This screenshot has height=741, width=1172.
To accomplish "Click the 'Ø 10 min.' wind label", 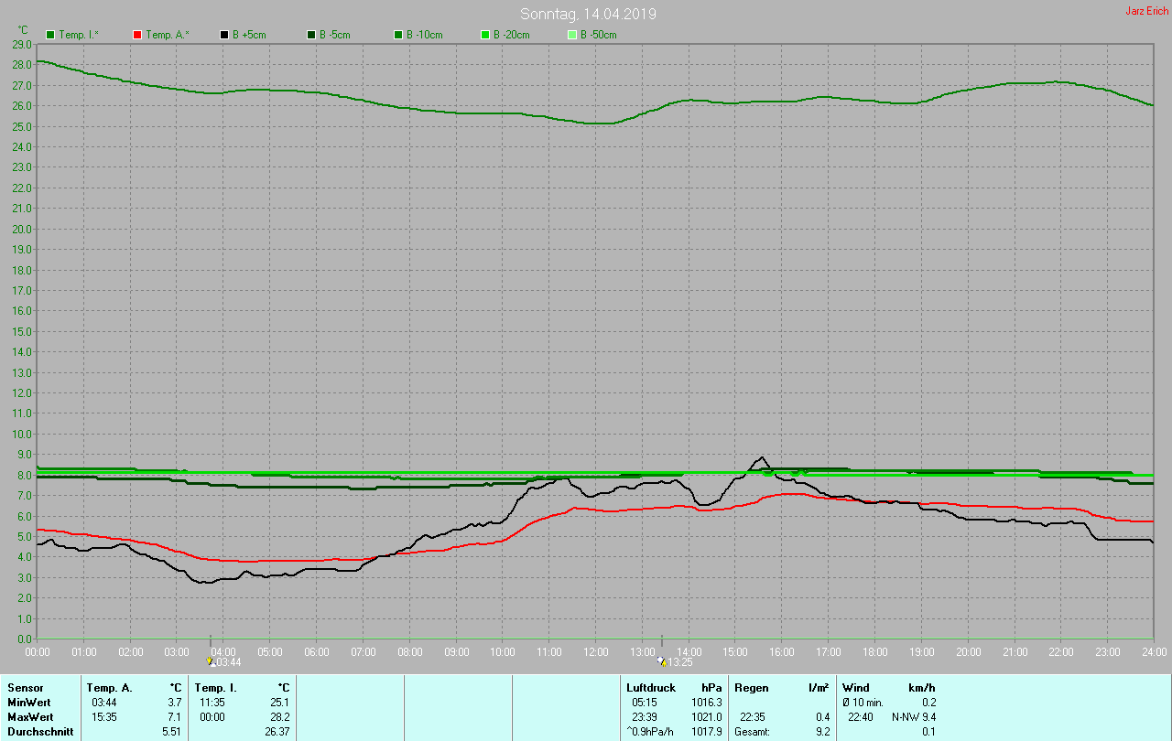I will pos(863,702).
